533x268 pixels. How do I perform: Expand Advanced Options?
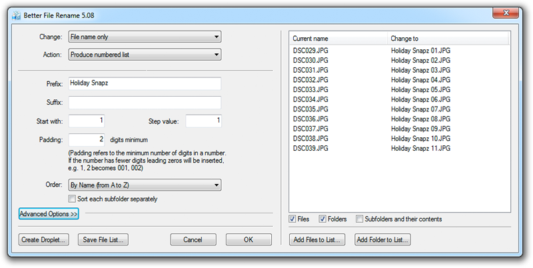click(49, 214)
